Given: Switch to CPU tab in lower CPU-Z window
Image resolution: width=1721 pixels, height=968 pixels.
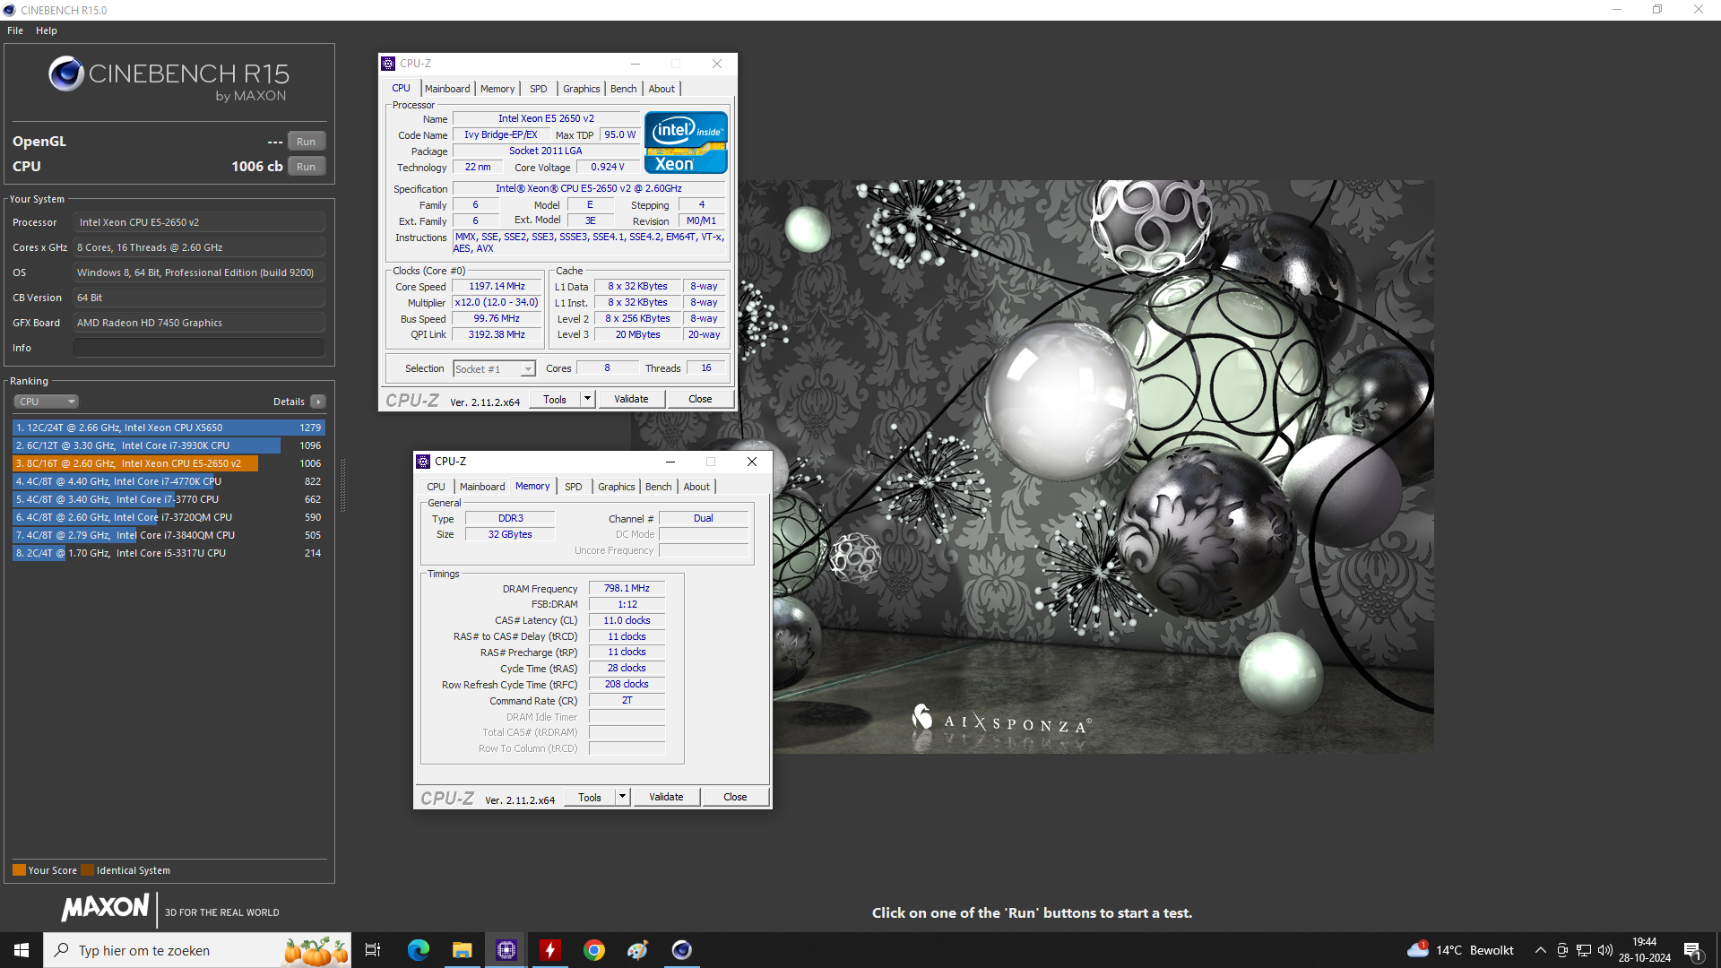Looking at the screenshot, I should [x=436, y=487].
